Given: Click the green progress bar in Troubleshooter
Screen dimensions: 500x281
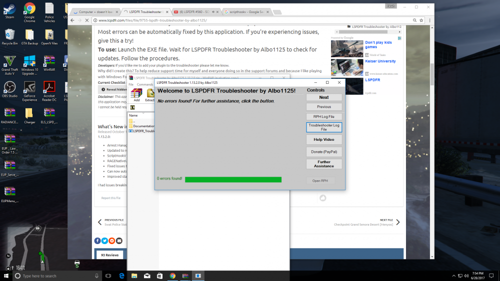Looking at the screenshot, I should point(233,180).
